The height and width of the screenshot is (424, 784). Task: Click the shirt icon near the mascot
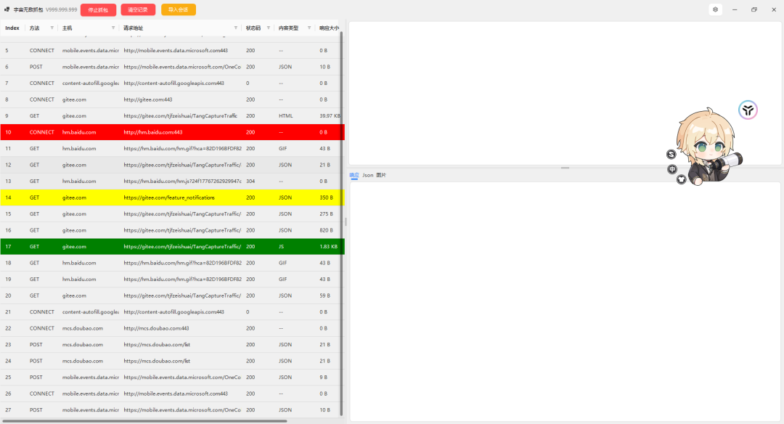click(680, 180)
